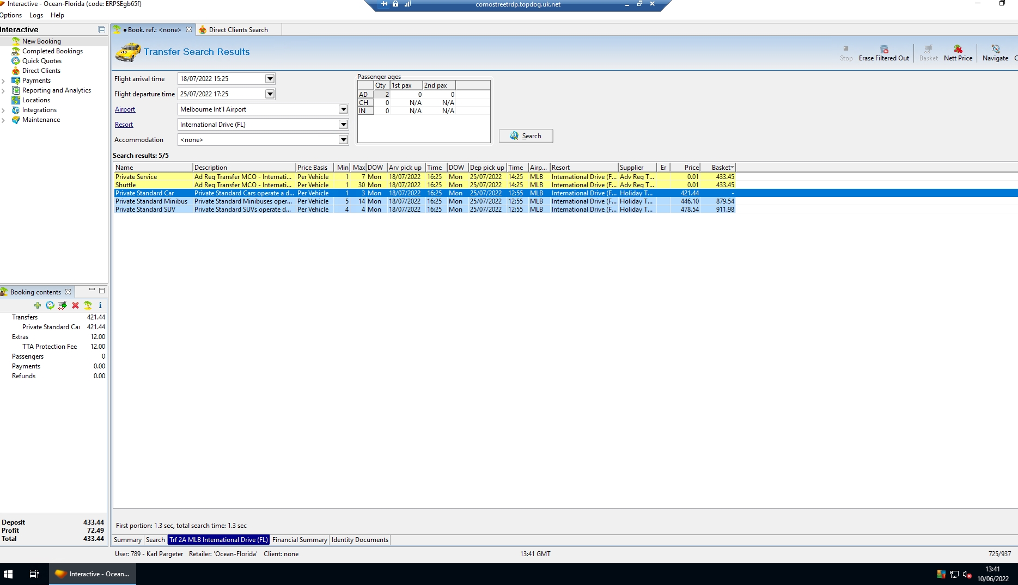The height and width of the screenshot is (585, 1018).
Task: Click the Locations globe icon
Action: pyautogui.click(x=16, y=100)
